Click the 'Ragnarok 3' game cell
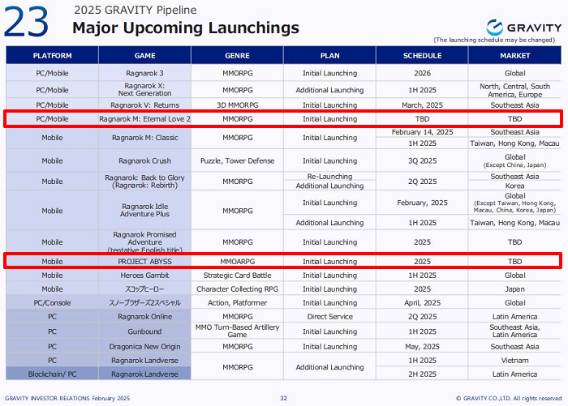The width and height of the screenshot is (568, 406). [145, 73]
